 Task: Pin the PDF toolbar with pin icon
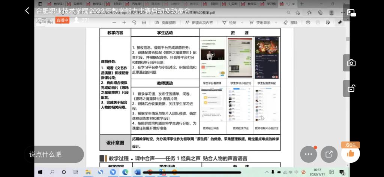pos(340,22)
